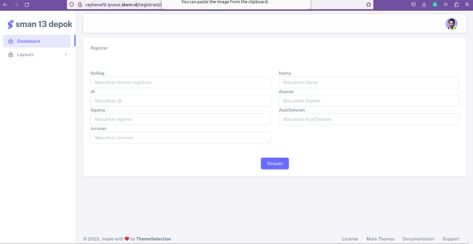
Task: Open the browser extensions puzzle icon
Action: pos(456,4)
